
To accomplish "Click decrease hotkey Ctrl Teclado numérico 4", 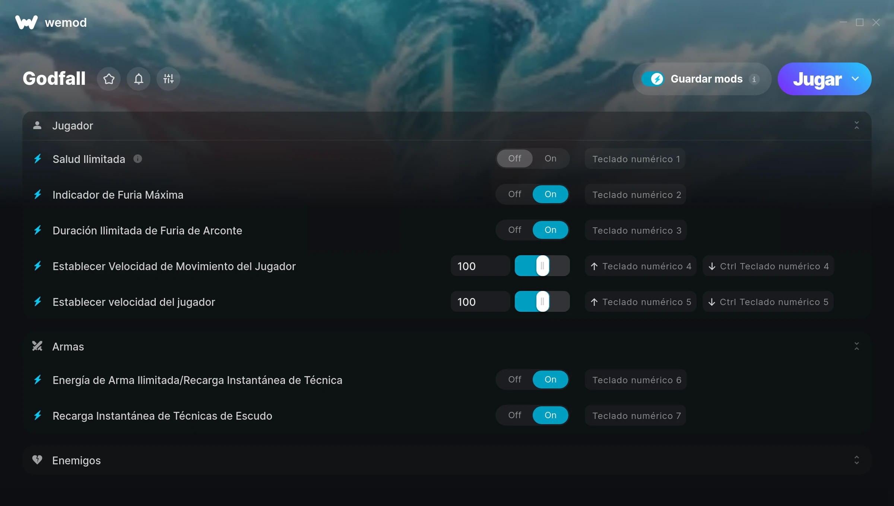I will [768, 266].
